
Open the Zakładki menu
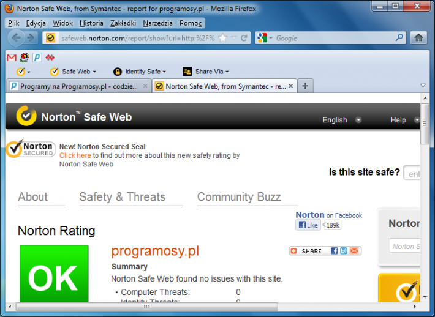pos(123,23)
